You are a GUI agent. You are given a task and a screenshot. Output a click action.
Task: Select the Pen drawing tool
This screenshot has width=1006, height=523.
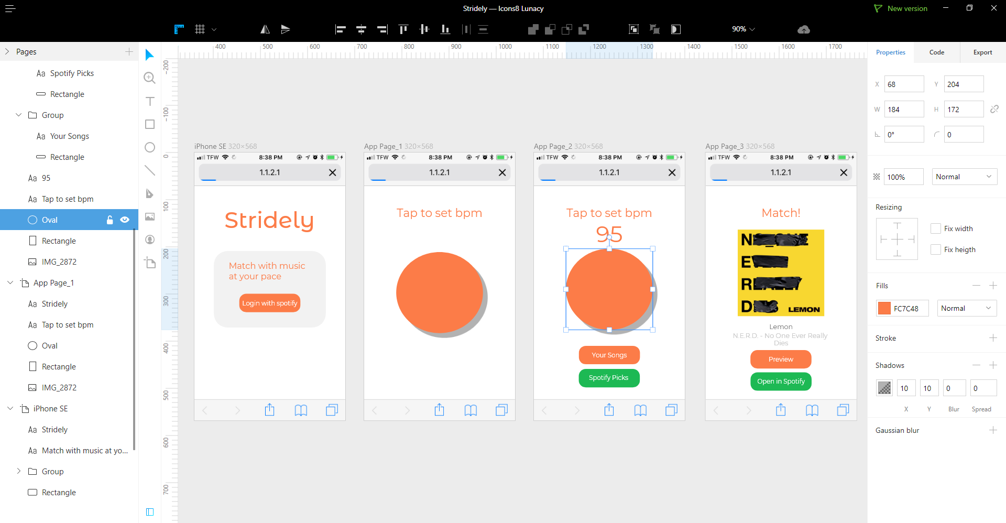click(x=150, y=193)
